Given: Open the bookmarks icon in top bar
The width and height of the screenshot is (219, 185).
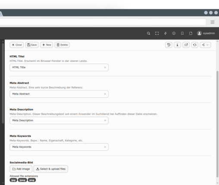Looking at the screenshot, I should 182,34.
